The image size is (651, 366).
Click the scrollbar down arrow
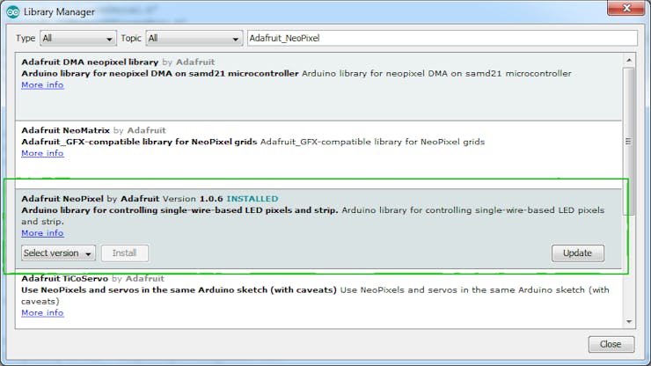point(629,322)
